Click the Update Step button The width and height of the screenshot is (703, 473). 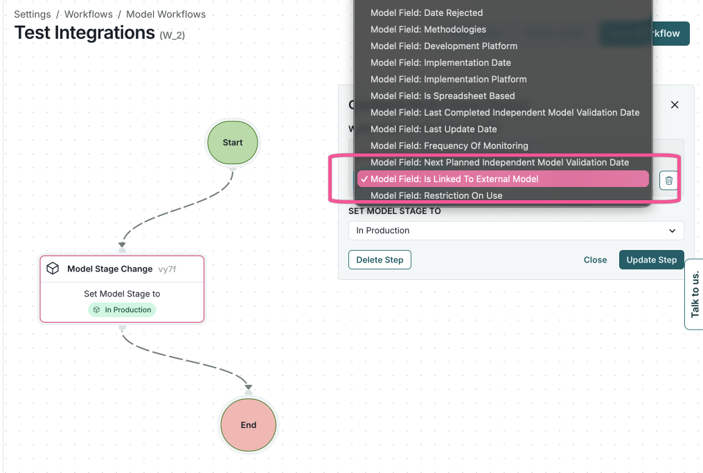pyautogui.click(x=651, y=260)
